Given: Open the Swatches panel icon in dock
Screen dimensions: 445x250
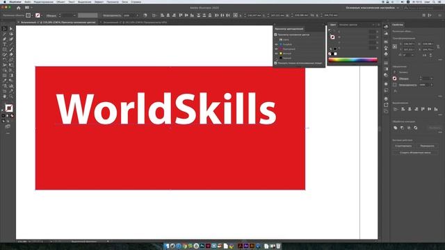Looking at the screenshot, I should pyautogui.click(x=386, y=42).
